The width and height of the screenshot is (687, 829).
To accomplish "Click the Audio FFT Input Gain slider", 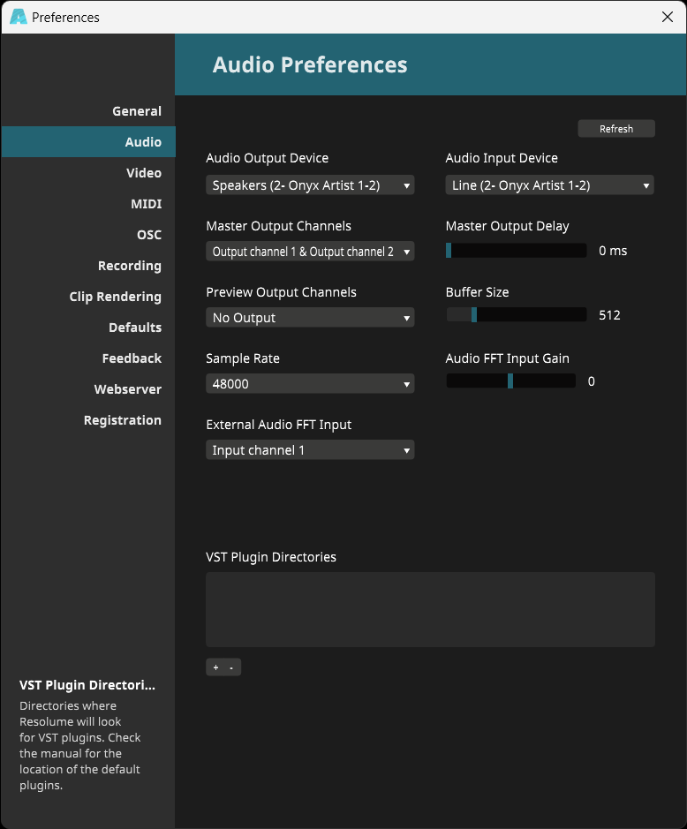I will pyautogui.click(x=510, y=381).
